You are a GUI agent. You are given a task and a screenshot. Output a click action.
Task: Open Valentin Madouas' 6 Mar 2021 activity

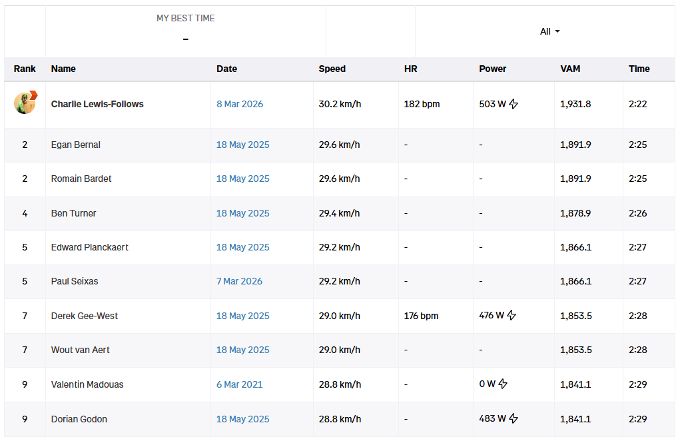239,384
